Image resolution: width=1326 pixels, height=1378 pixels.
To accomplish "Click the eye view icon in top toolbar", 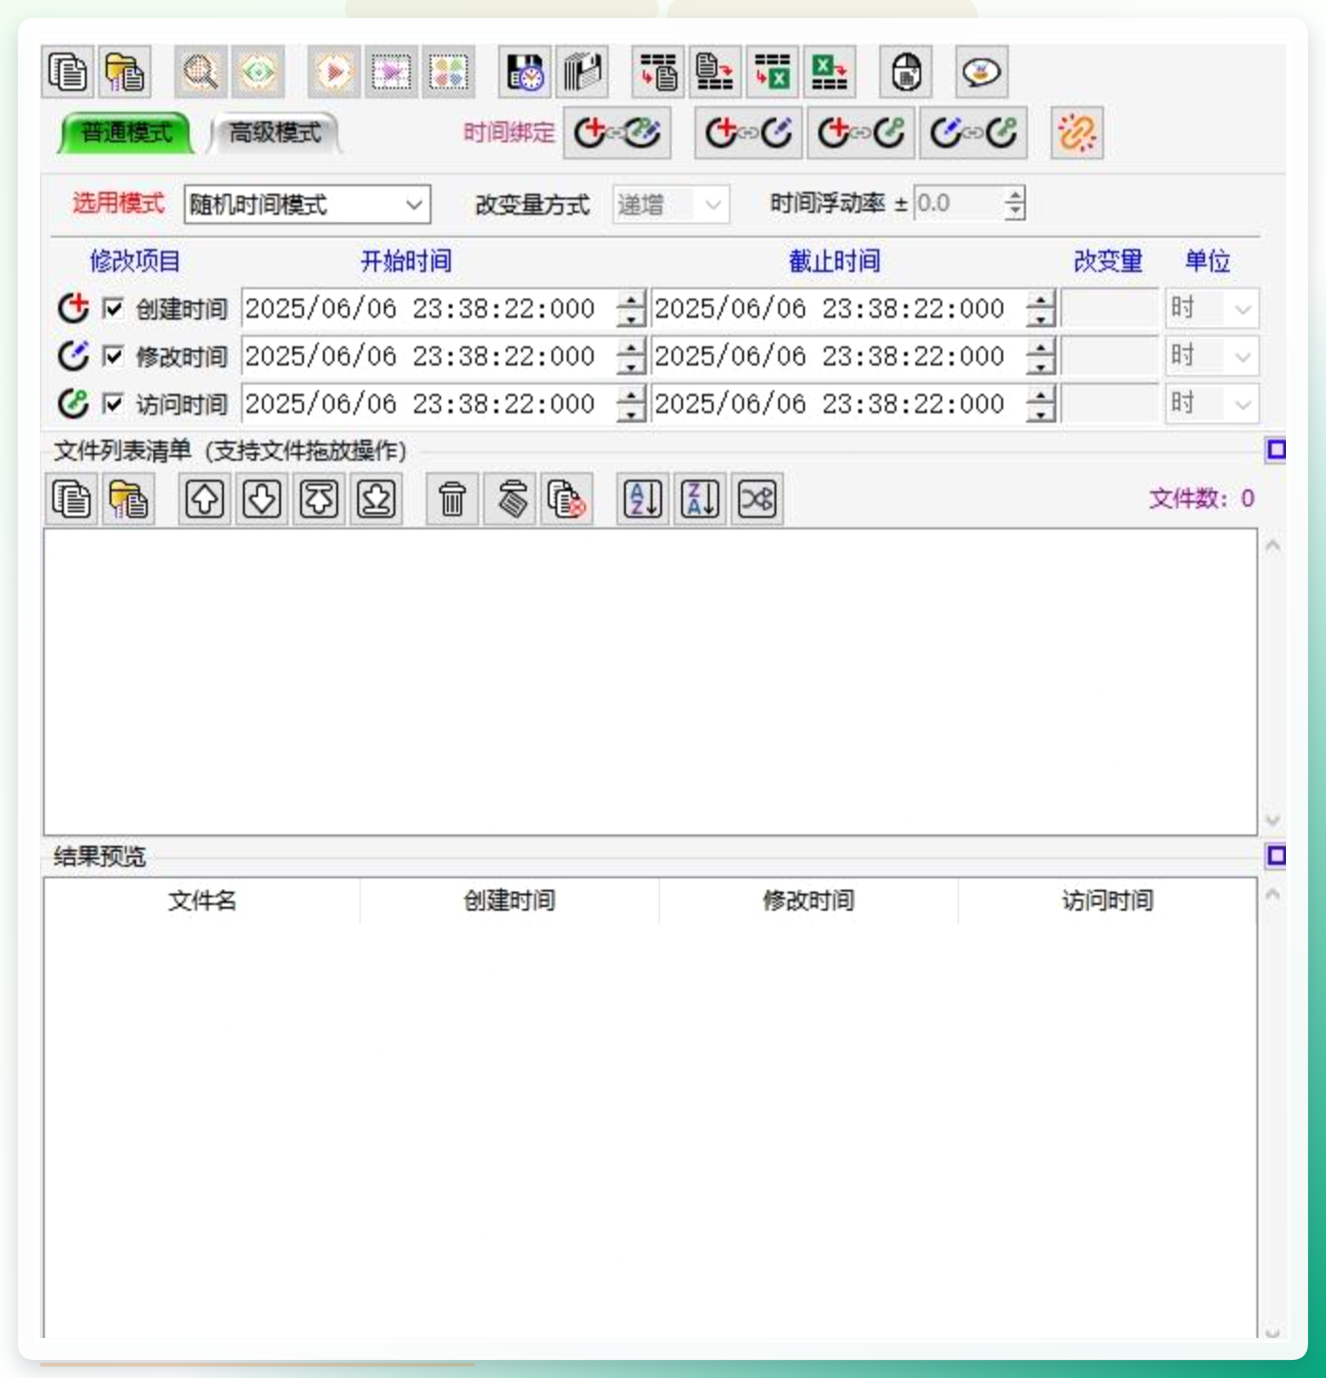I will (x=258, y=72).
